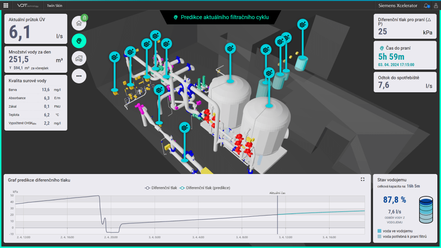Screen dimensions: 441x248
Task: Open the app launcher grid menu
Action: 6,6
